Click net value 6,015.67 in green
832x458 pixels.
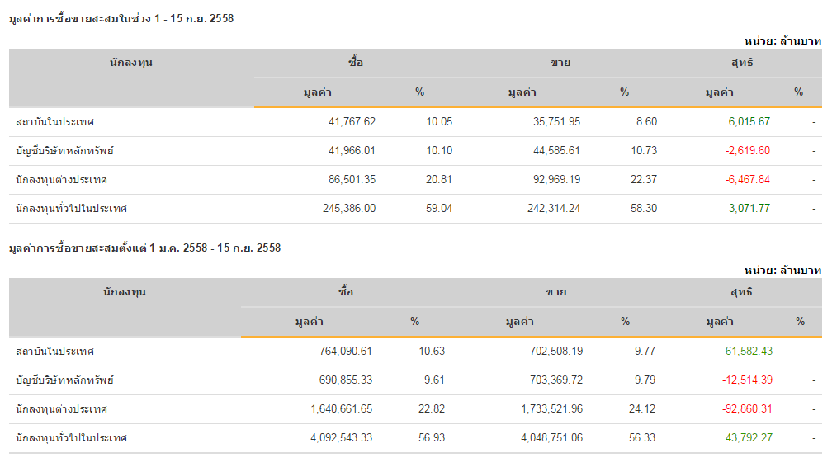click(x=749, y=122)
